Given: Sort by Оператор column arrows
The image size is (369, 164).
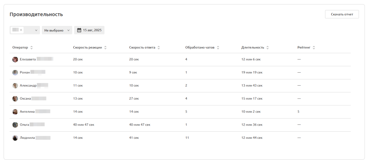Looking at the screenshot, I should pyautogui.click(x=31, y=47).
